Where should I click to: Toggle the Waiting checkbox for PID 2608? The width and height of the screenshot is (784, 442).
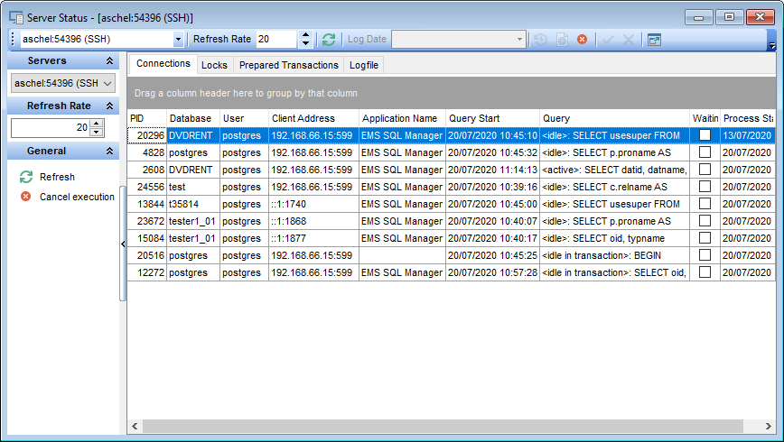pos(705,170)
